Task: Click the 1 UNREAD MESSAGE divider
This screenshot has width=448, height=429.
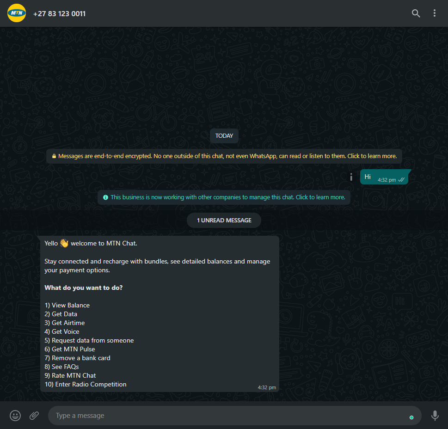Action: pyautogui.click(x=224, y=221)
